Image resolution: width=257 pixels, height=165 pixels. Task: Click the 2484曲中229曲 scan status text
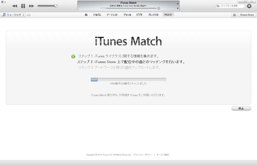click(128, 84)
